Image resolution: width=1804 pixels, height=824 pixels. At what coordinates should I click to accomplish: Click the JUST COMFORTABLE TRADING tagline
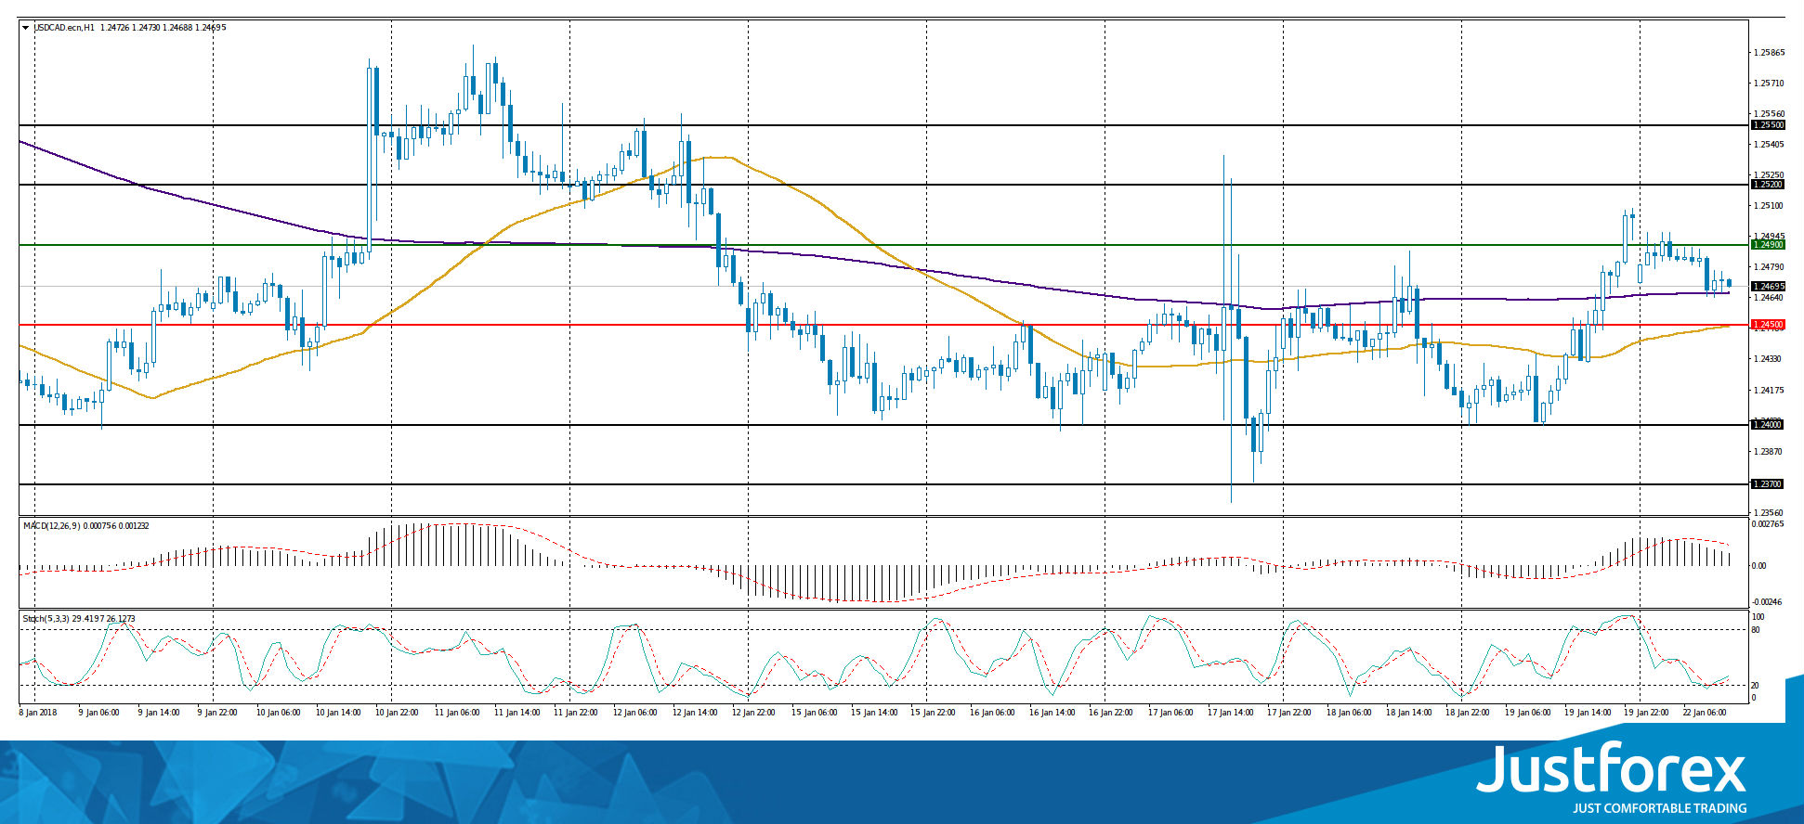pos(1659,808)
